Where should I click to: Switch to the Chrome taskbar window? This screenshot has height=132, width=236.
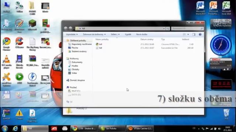pyautogui.click(x=84, y=129)
